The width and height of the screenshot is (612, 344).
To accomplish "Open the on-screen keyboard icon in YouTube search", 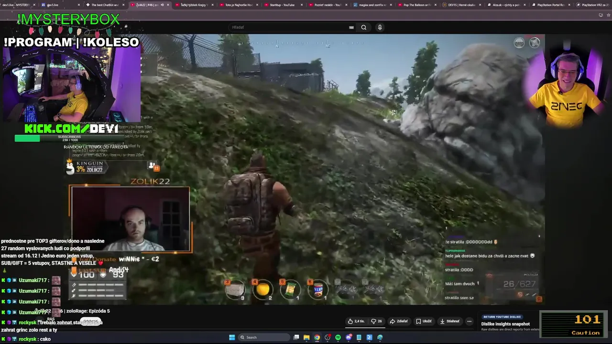I will coord(351,27).
